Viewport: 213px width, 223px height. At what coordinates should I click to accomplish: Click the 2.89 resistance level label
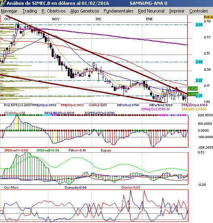199,25
